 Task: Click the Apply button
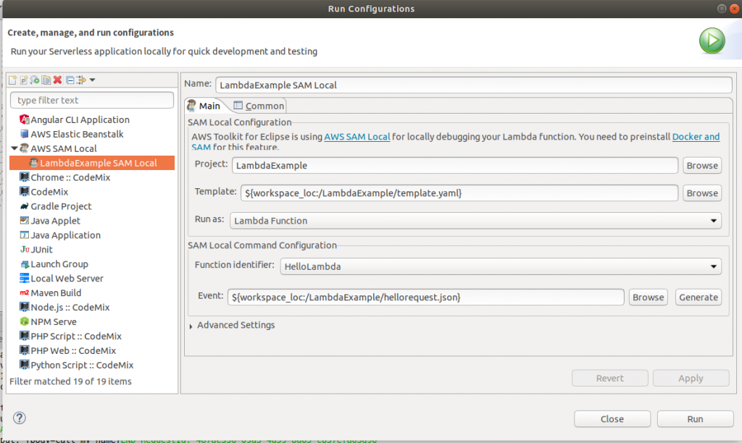[691, 379]
